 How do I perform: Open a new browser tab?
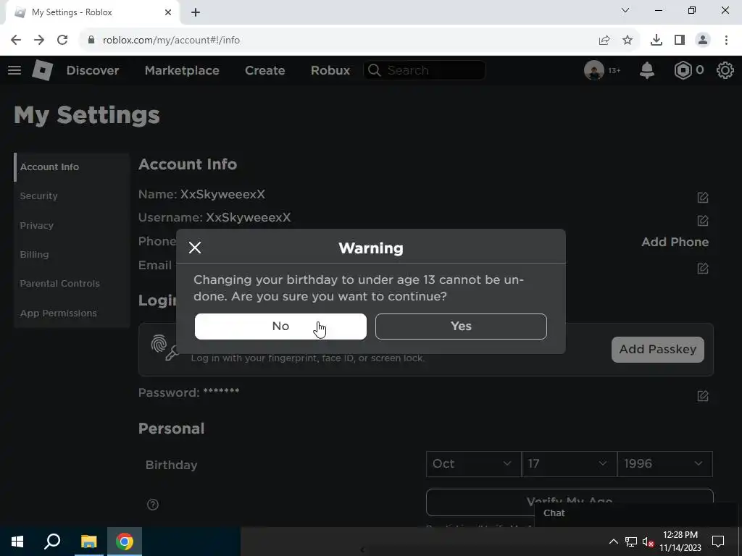click(196, 13)
